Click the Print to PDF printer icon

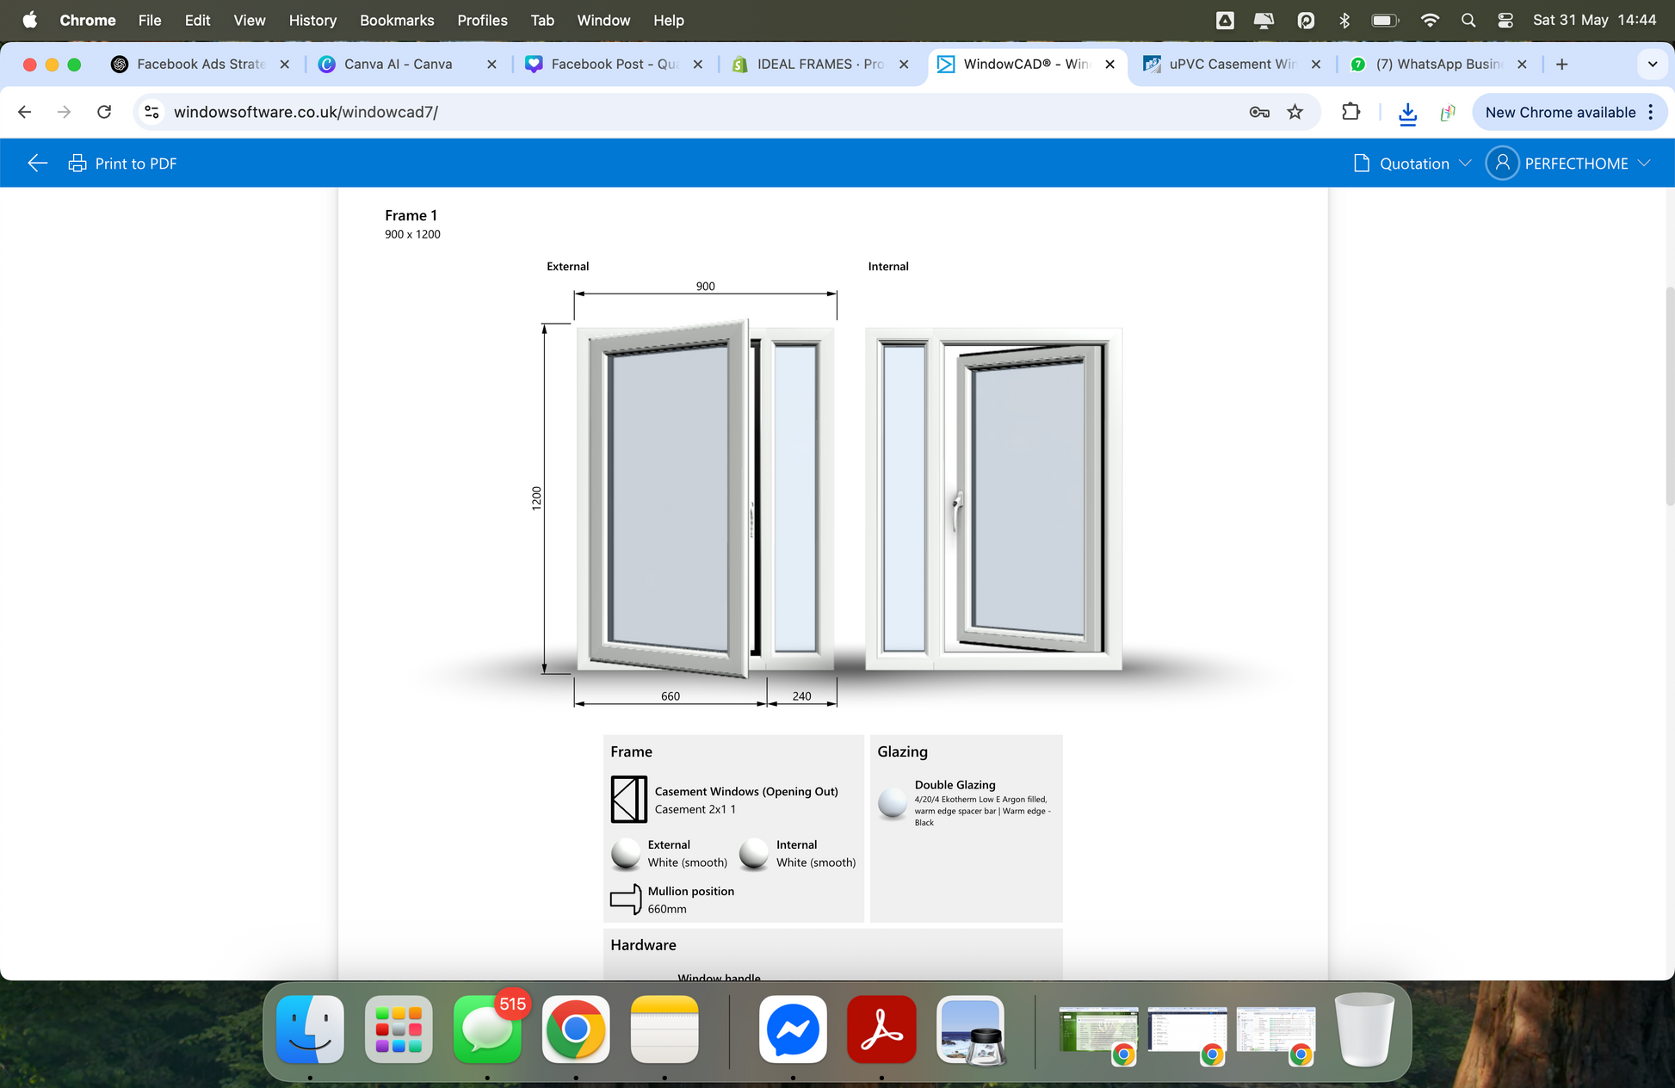point(77,164)
